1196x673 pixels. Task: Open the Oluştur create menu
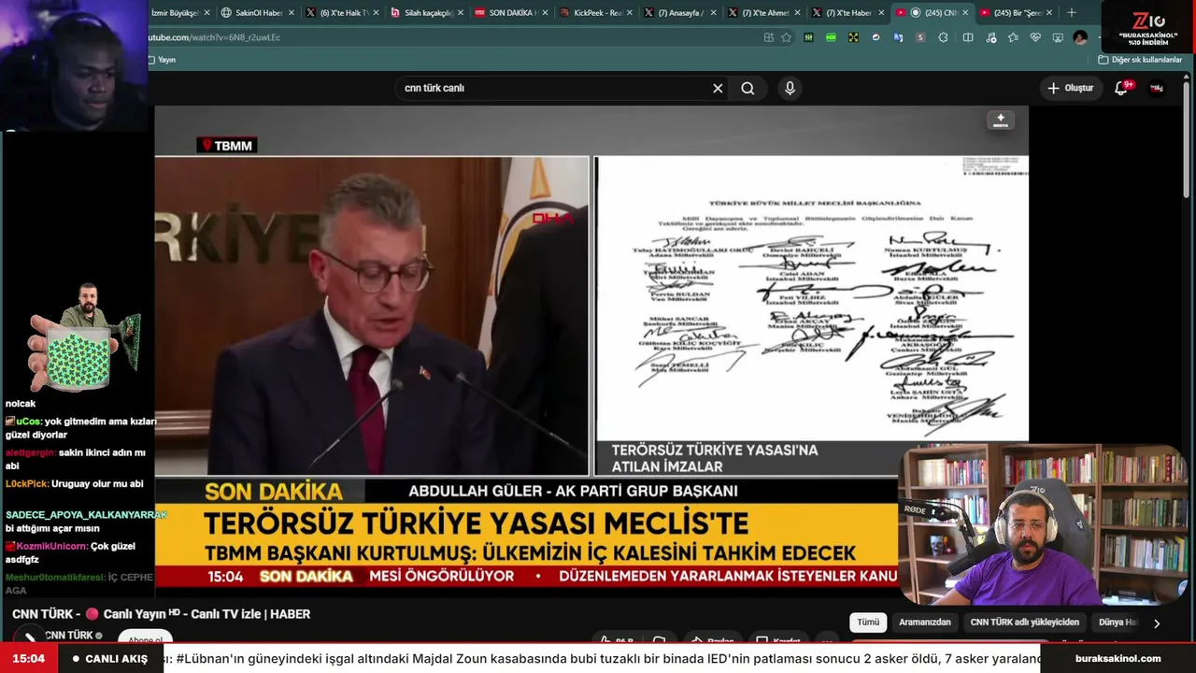1070,88
